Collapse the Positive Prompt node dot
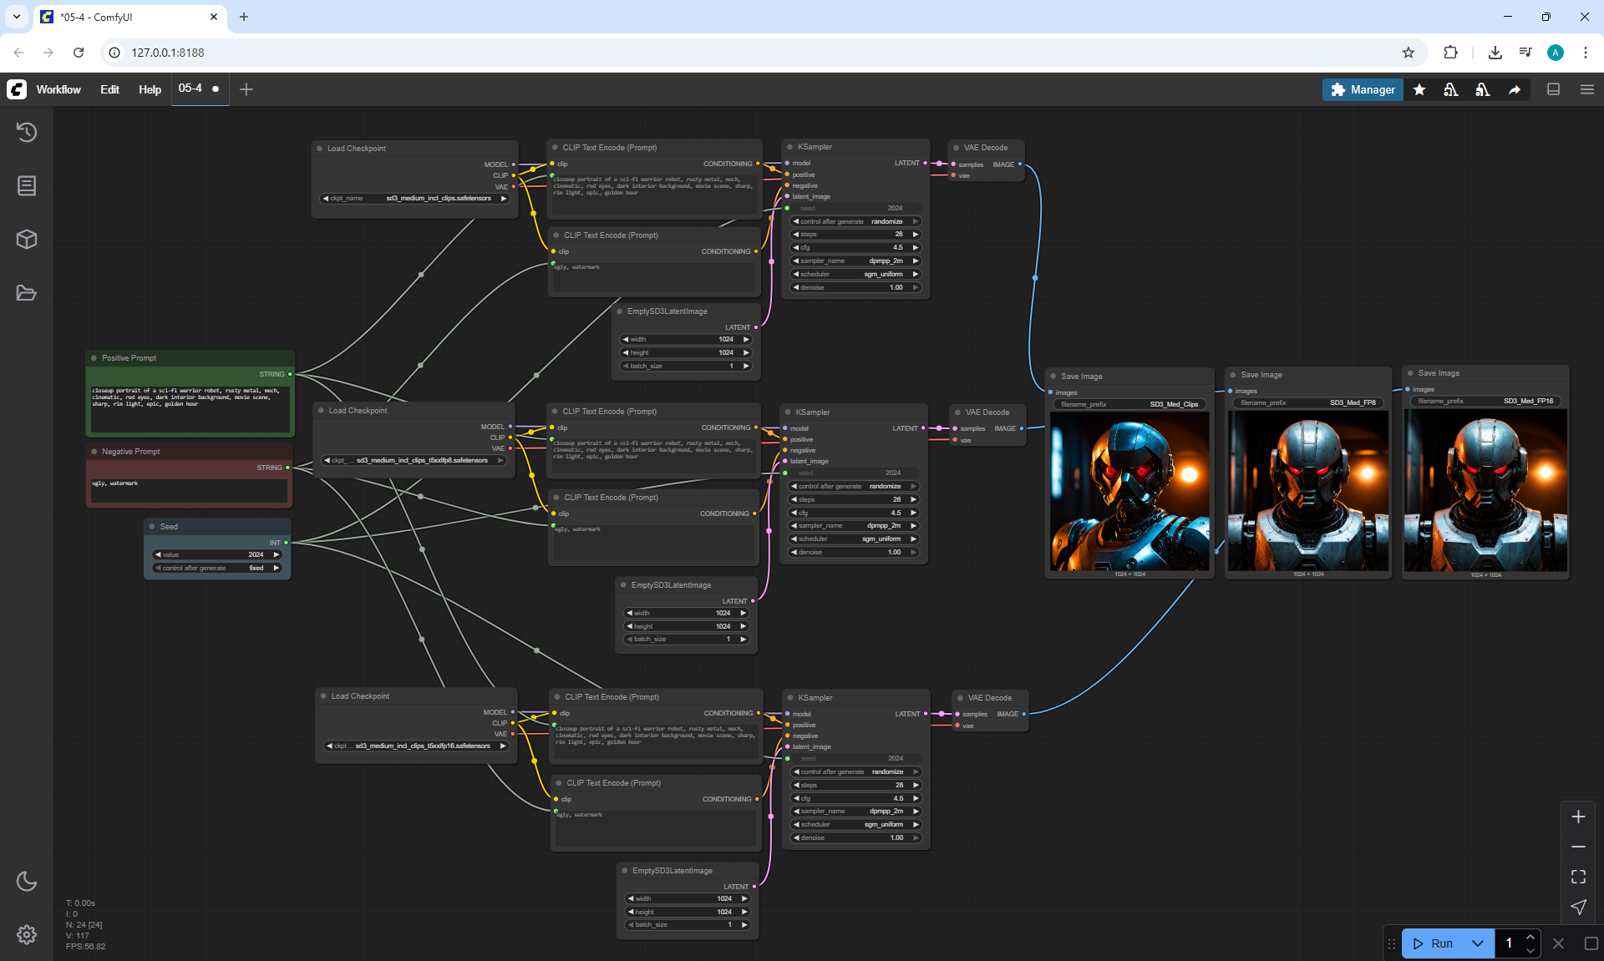The width and height of the screenshot is (1604, 961). (94, 358)
